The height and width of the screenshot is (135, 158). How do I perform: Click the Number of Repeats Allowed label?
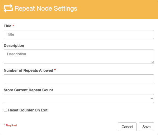[28, 70]
